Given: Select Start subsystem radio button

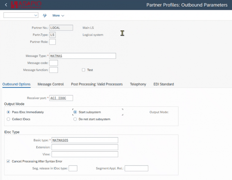Looking at the screenshot, I should click(75, 112).
